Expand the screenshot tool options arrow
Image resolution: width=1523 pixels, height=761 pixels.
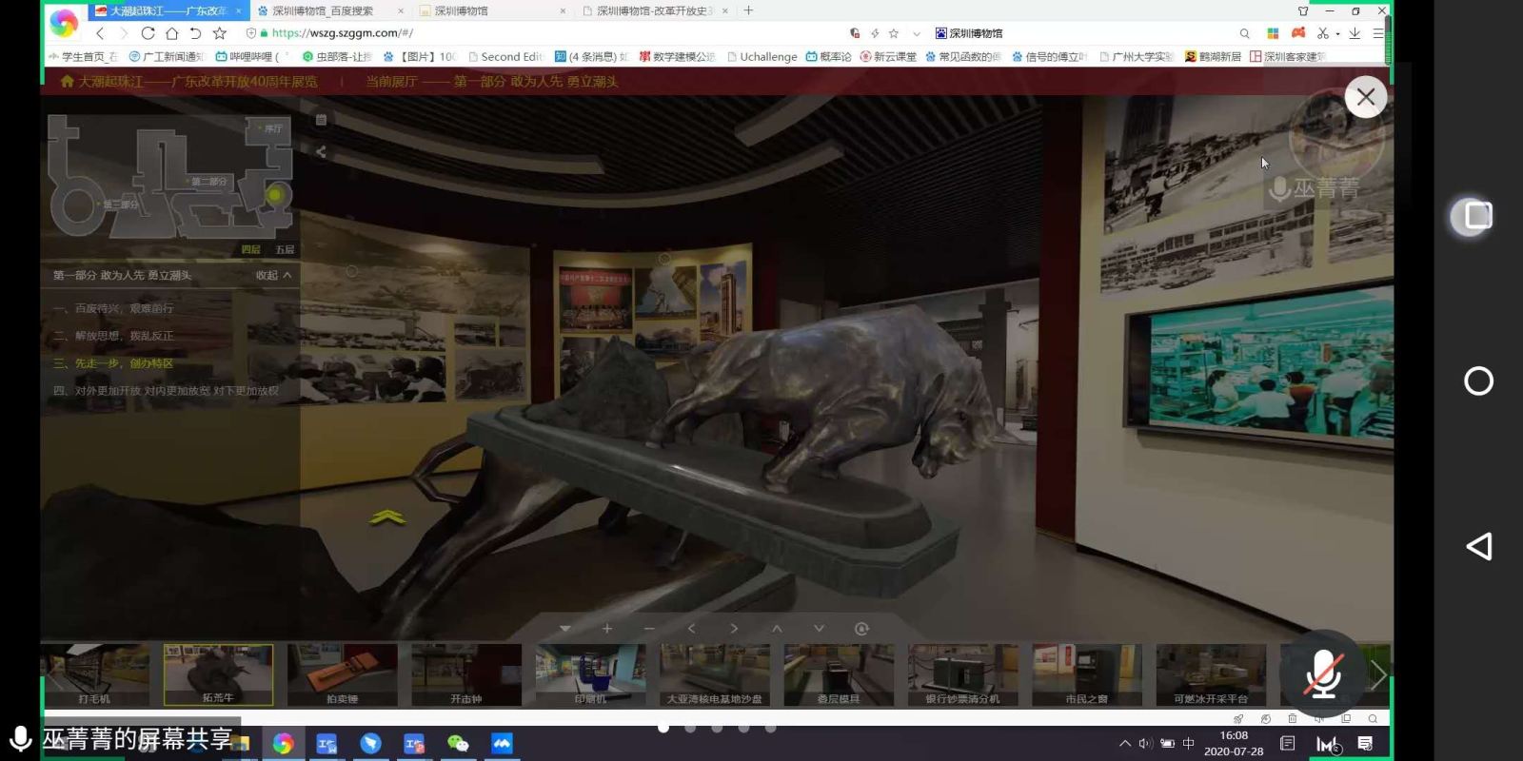(1337, 33)
